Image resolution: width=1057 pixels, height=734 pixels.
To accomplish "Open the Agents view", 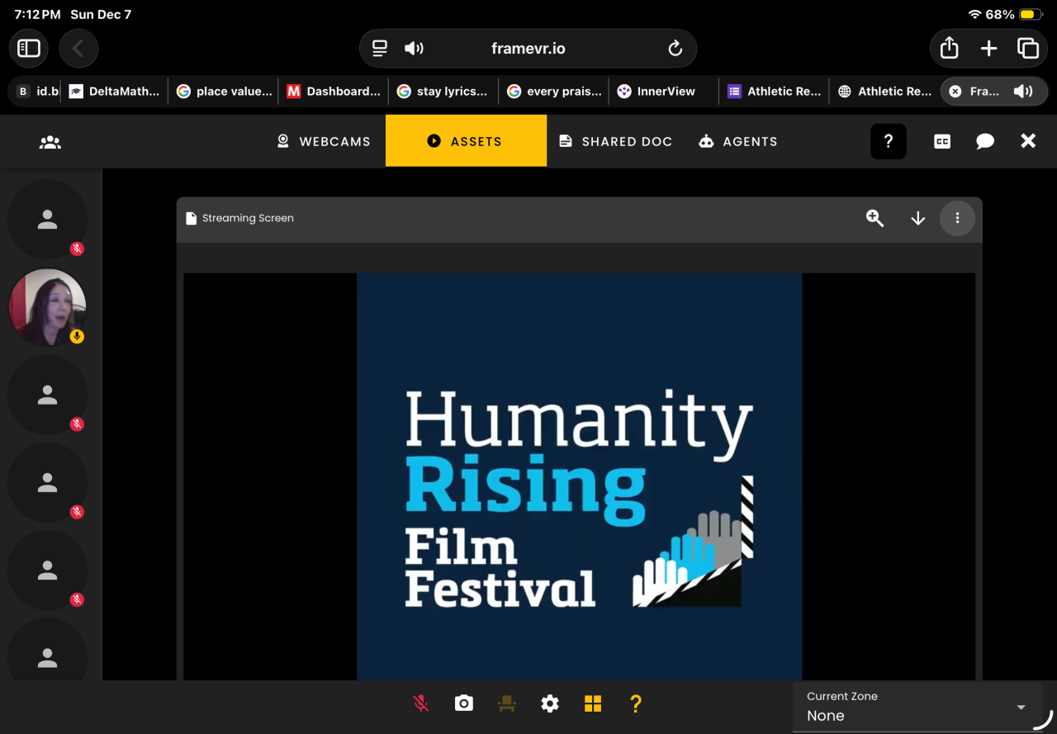I will pos(737,141).
